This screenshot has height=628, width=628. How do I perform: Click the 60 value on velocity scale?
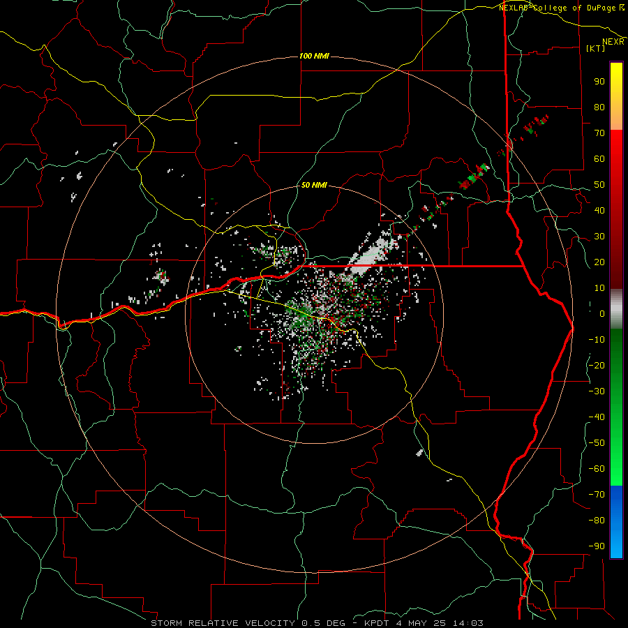coord(599,158)
